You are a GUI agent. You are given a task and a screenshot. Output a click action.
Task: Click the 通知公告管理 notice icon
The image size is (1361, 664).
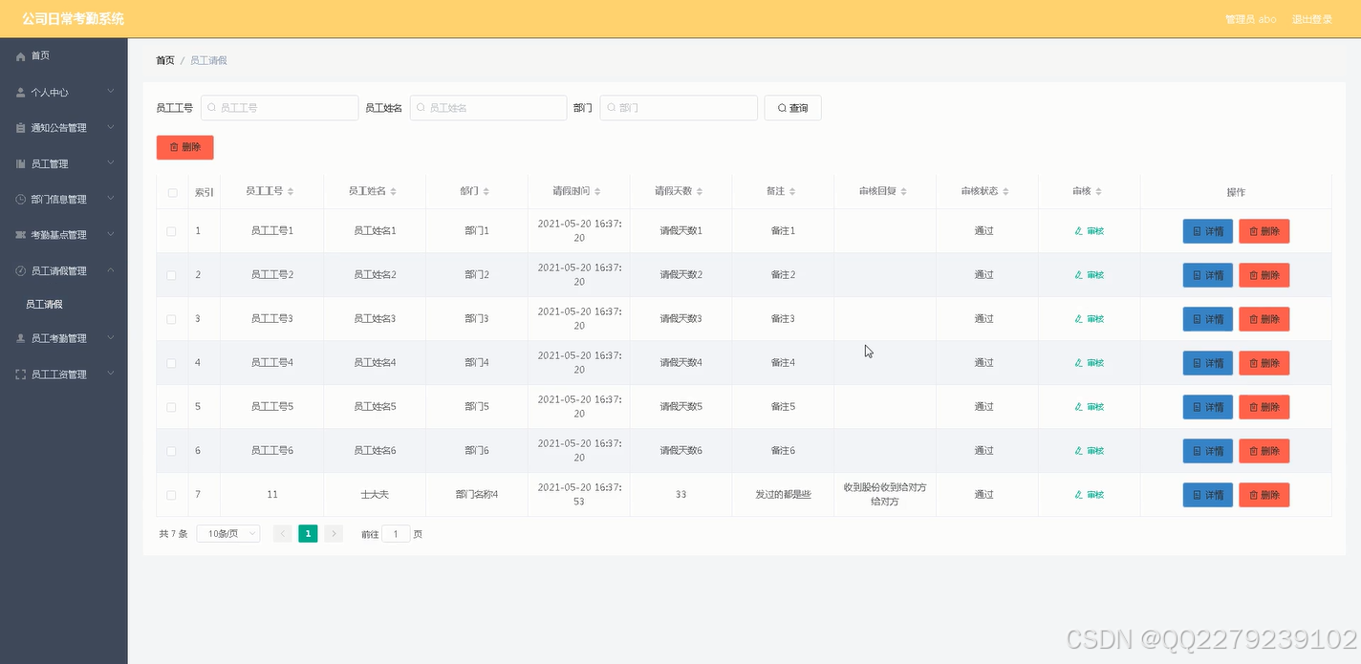(x=20, y=127)
